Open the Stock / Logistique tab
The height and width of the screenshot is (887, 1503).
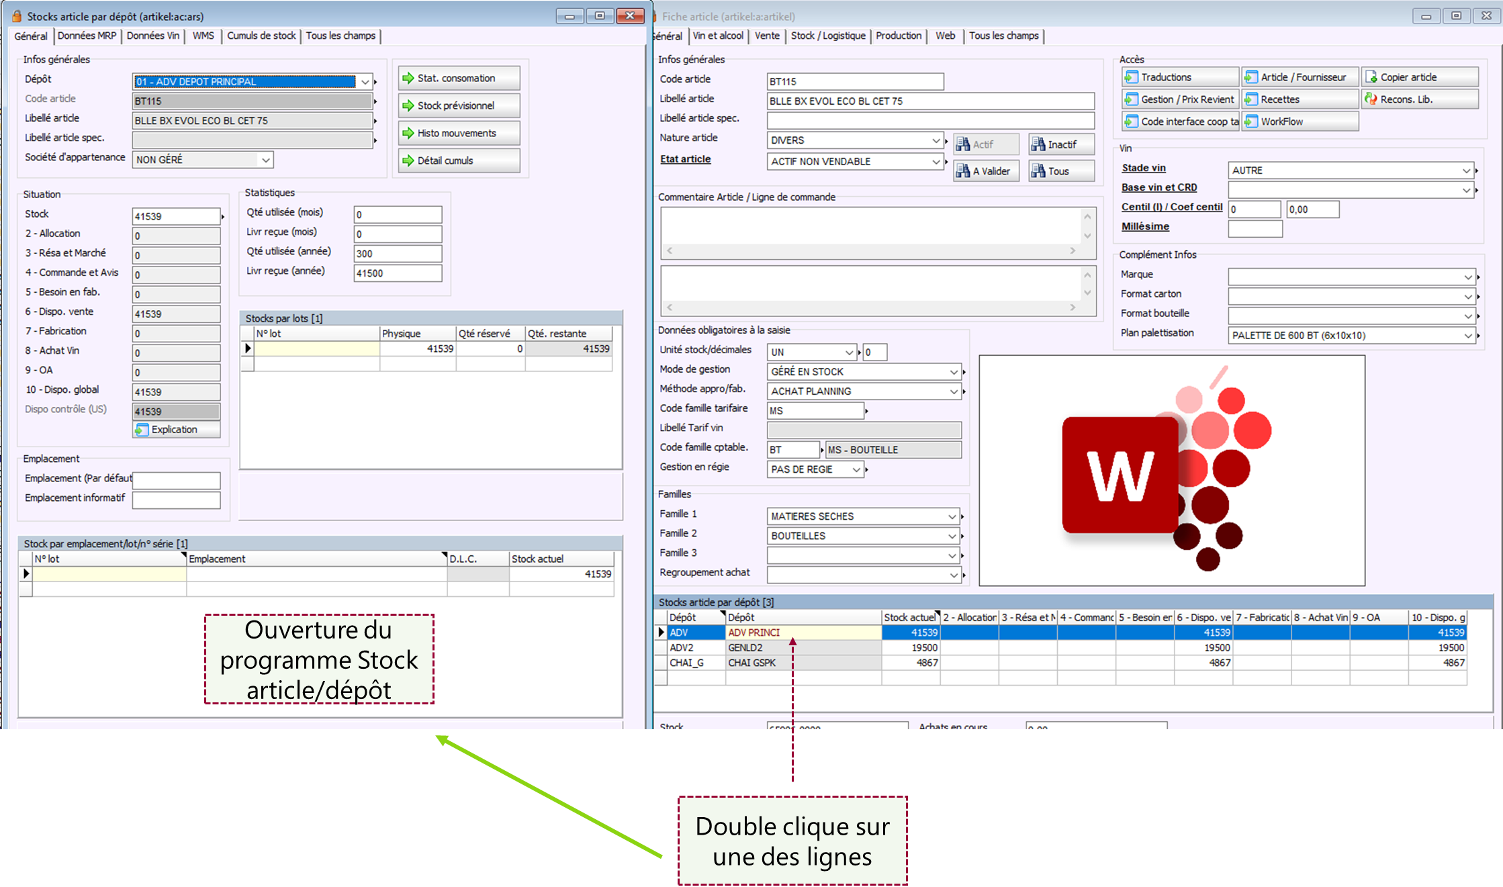[x=827, y=36]
